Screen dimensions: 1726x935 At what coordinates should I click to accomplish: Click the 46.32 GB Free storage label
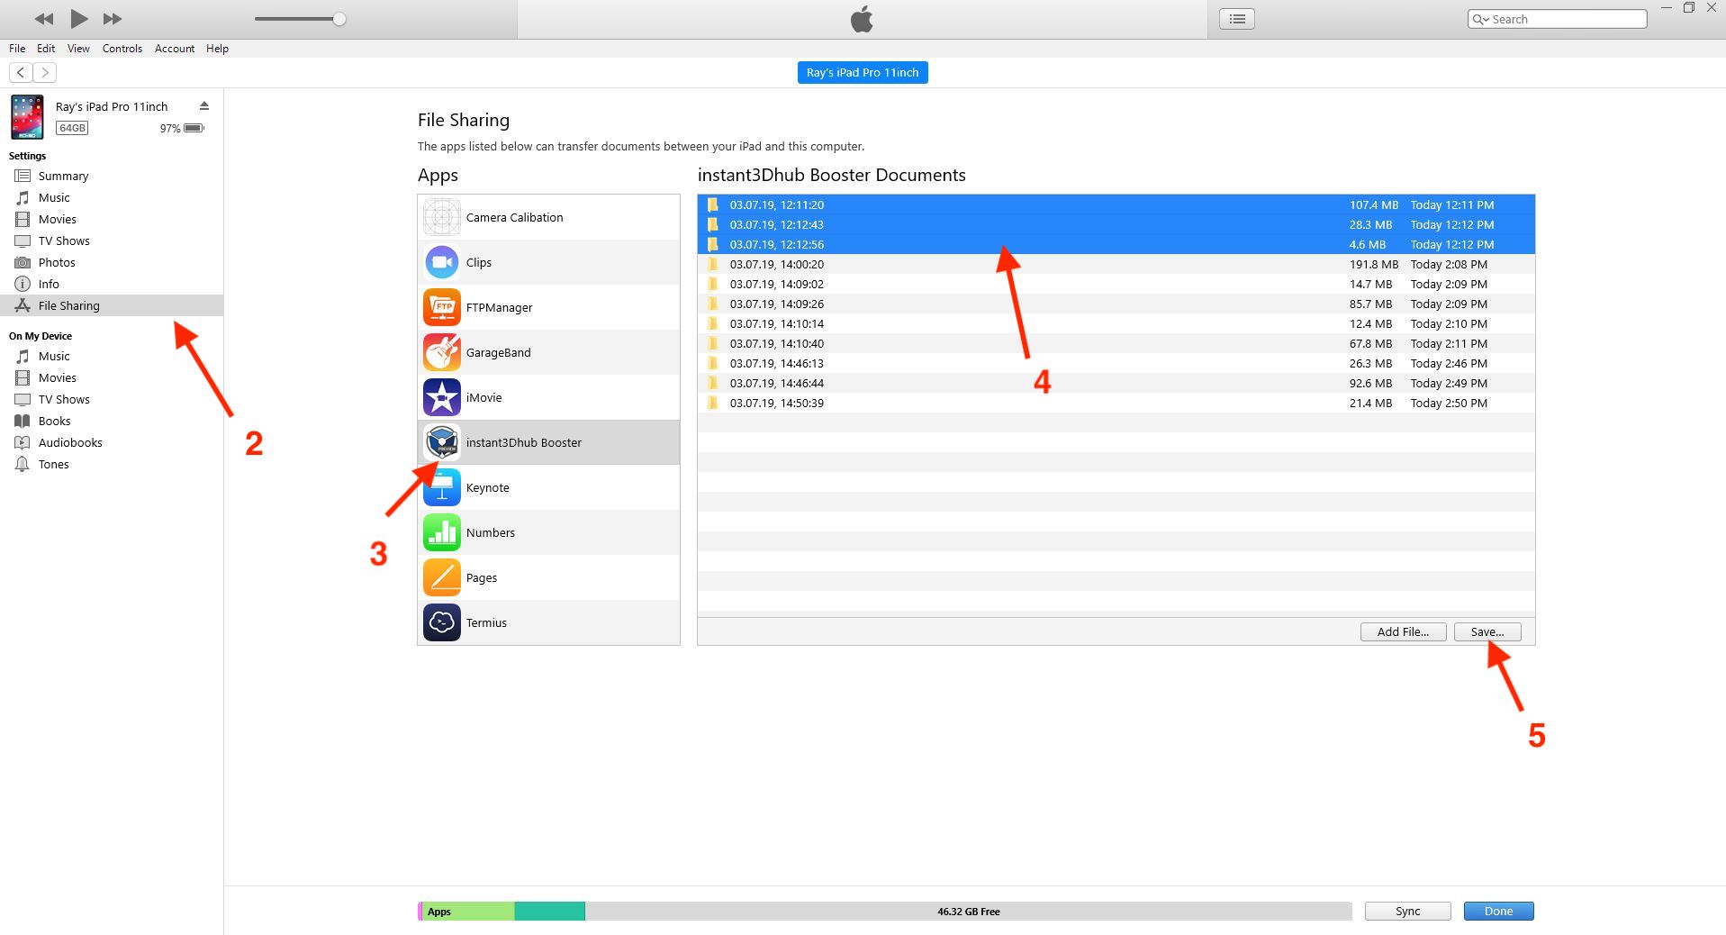969,912
